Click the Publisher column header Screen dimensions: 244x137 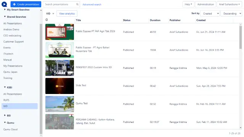[175, 20]
